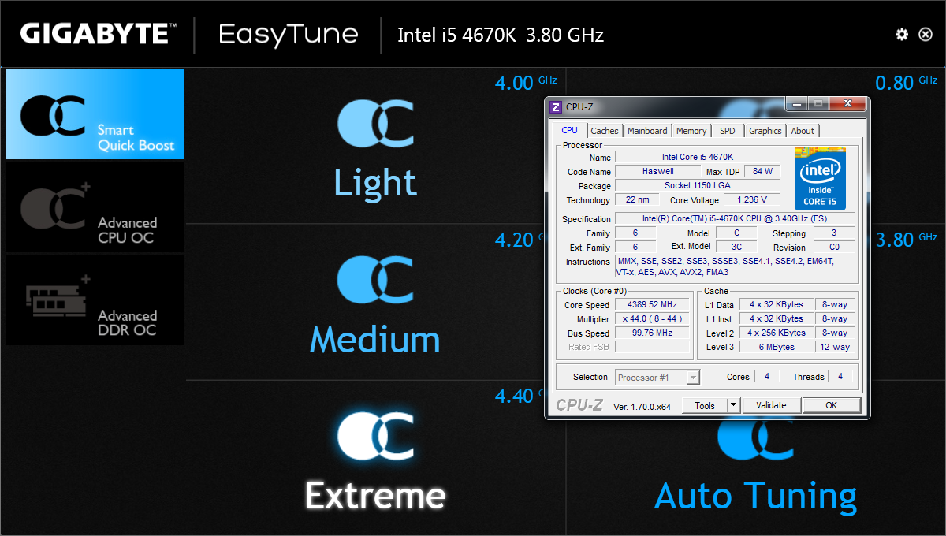This screenshot has width=946, height=536.
Task: Apply the Extreme overclock profile
Action: point(375,461)
